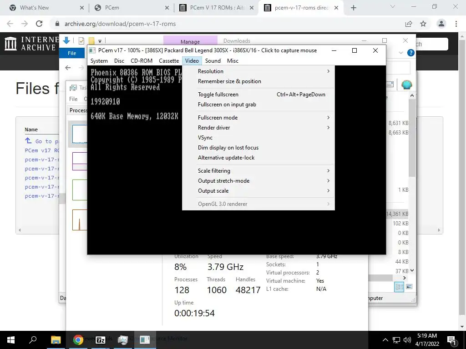Expand the Render driver submenu
This screenshot has height=349, width=466.
tap(258, 128)
